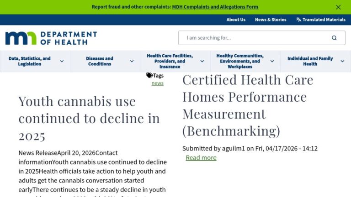Image resolution: width=351 pixels, height=197 pixels.
Task: Focus the "I am searching for..." field
Action: (256, 38)
